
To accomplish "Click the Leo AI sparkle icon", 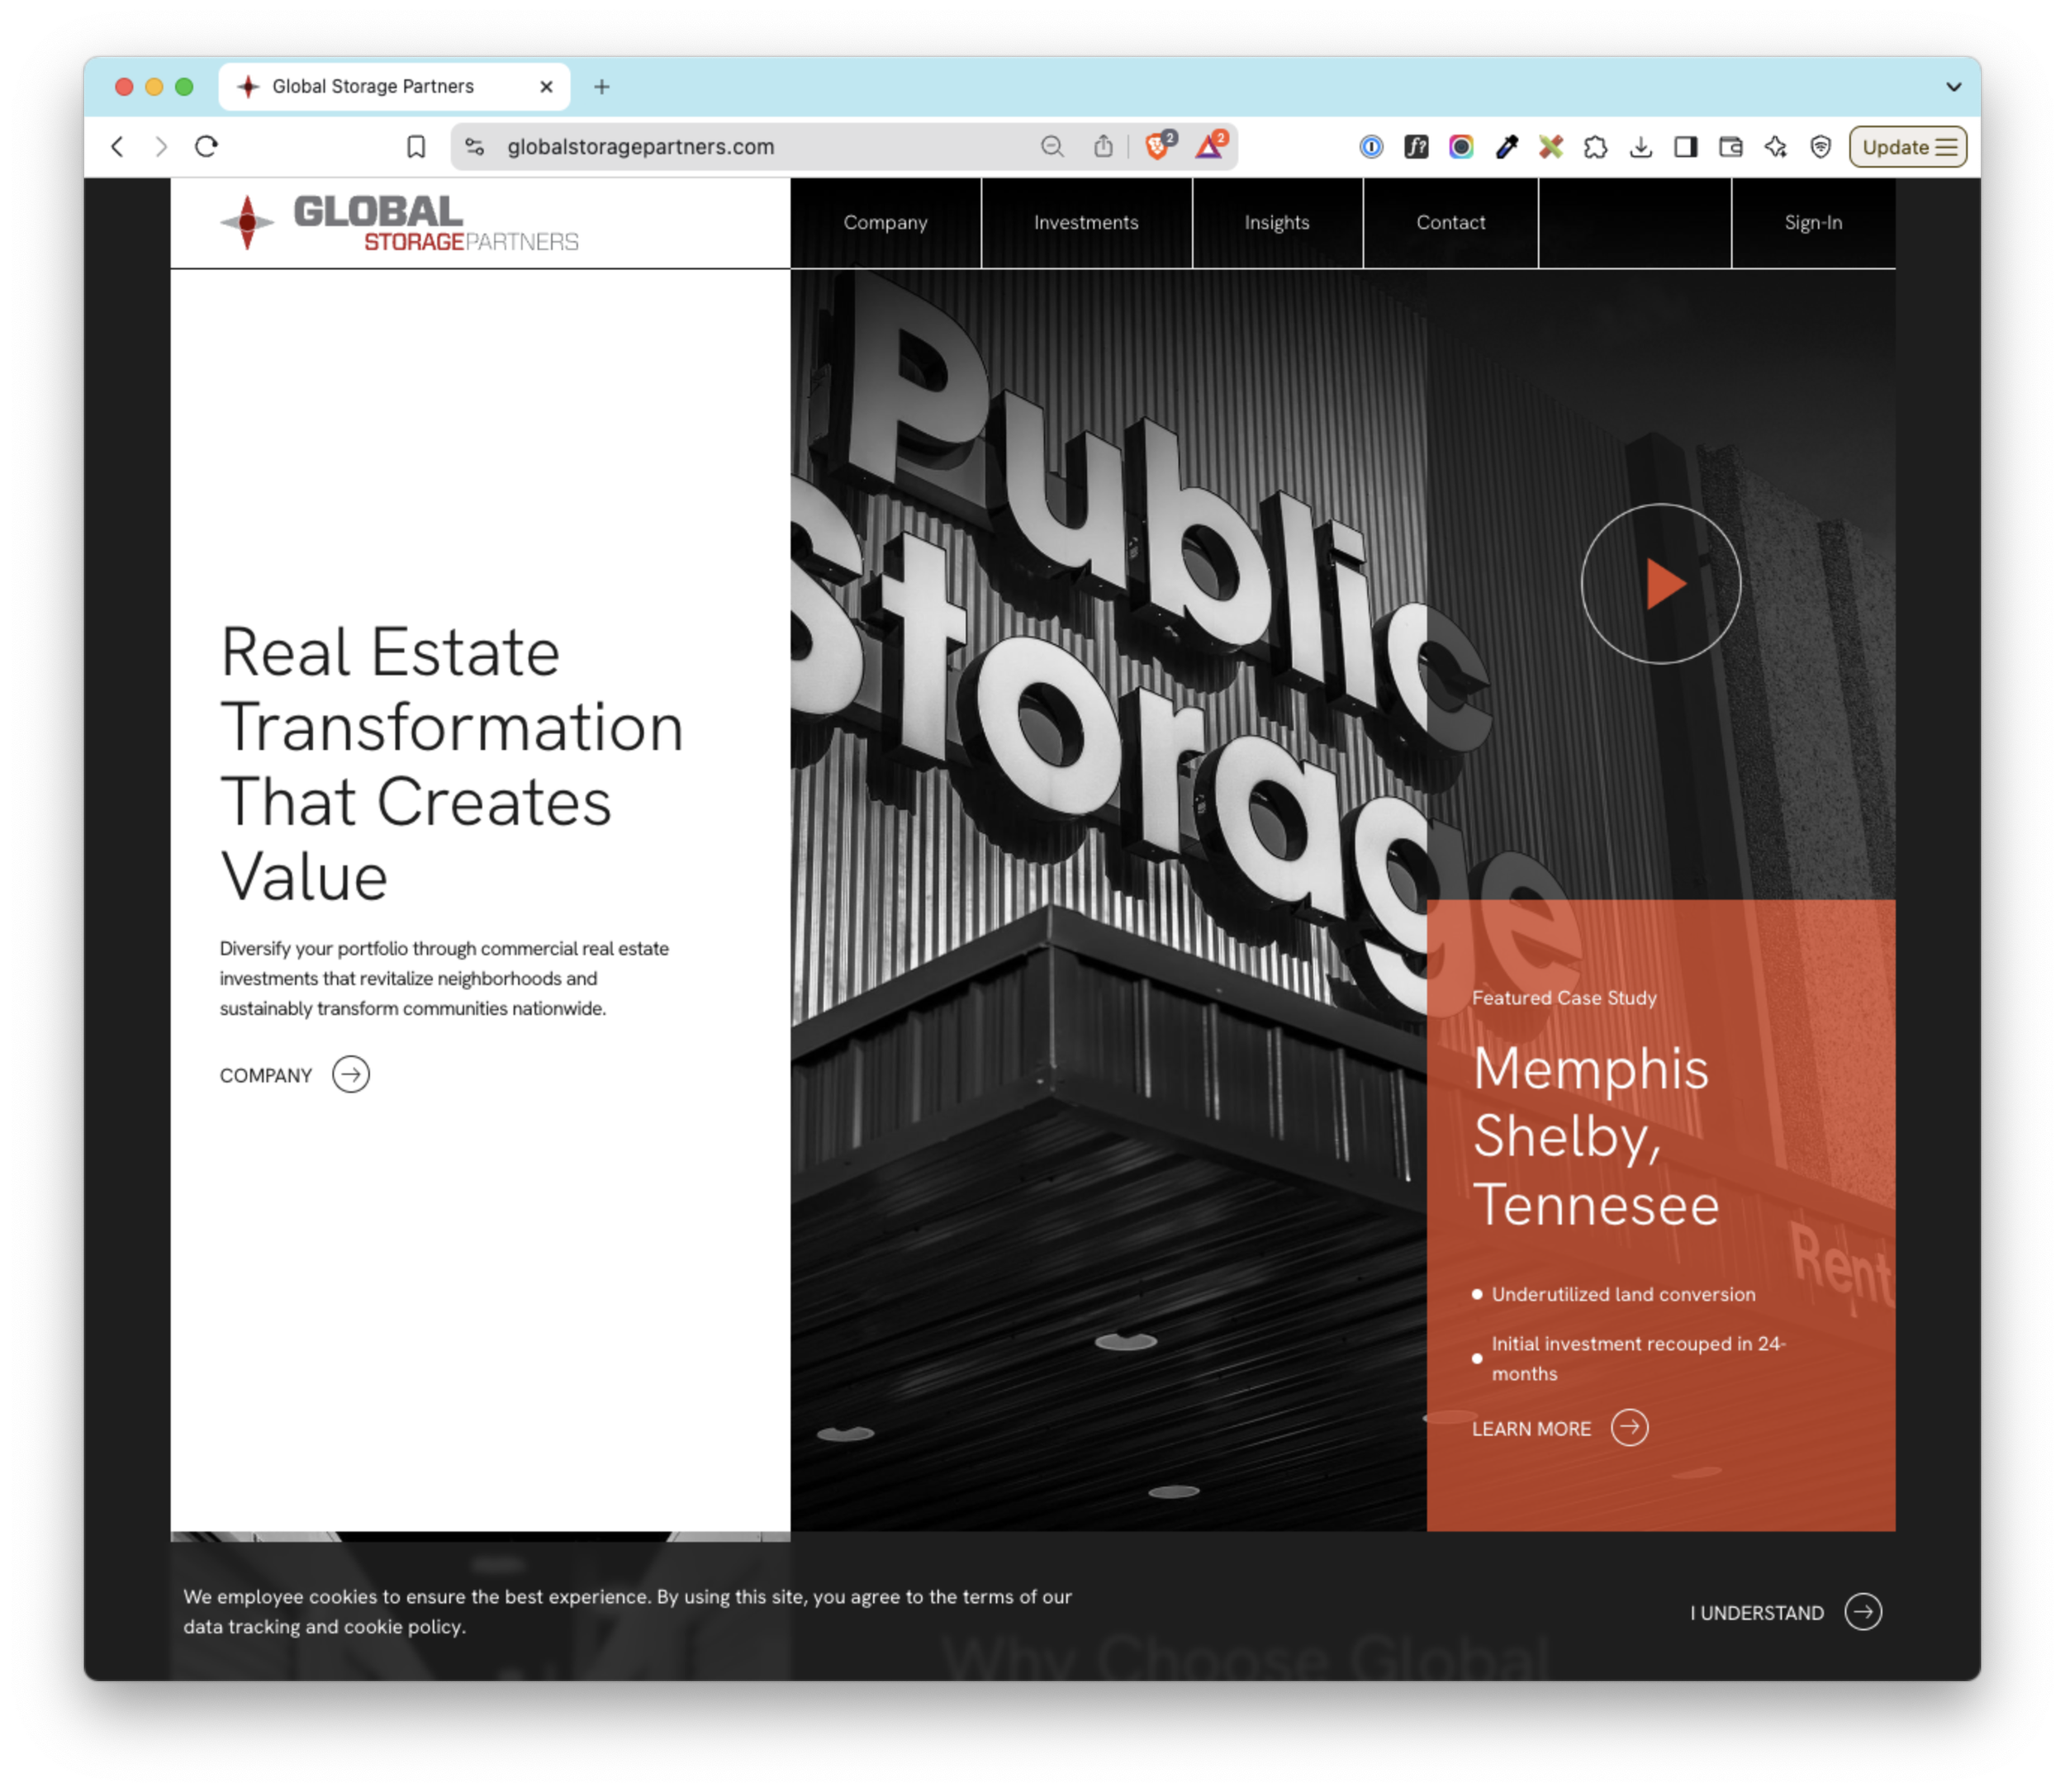I will click(1776, 147).
